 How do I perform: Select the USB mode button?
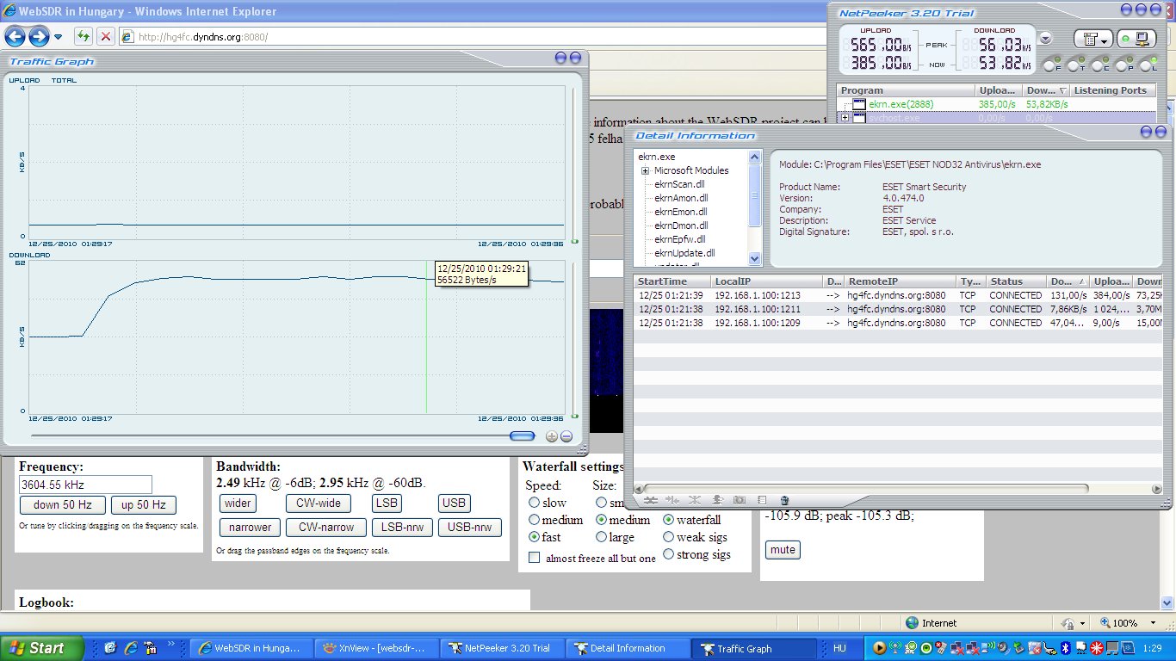pyautogui.click(x=454, y=503)
